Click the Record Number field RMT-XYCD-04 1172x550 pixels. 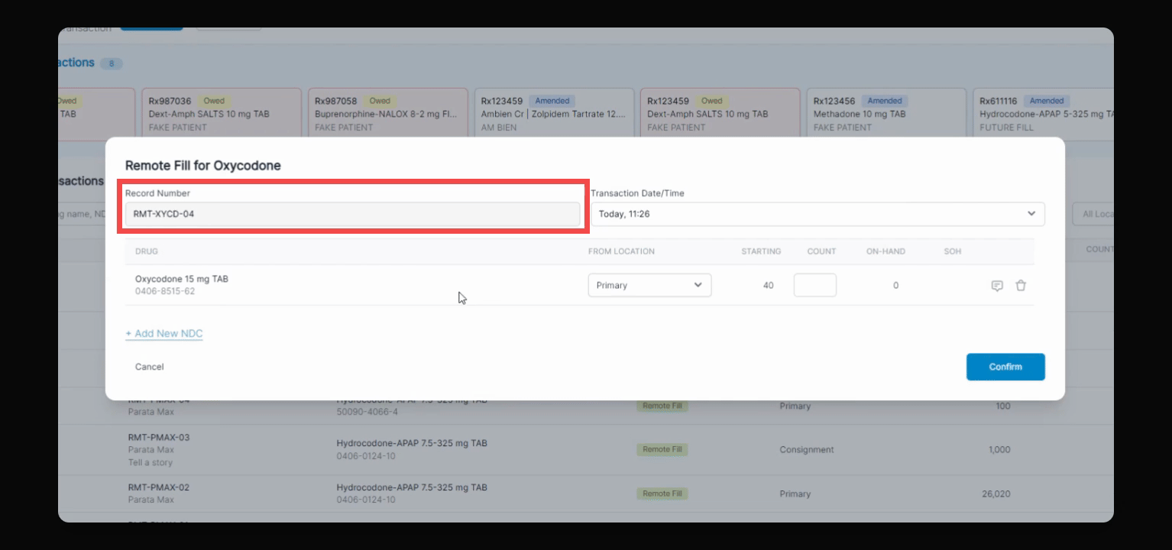click(x=352, y=214)
